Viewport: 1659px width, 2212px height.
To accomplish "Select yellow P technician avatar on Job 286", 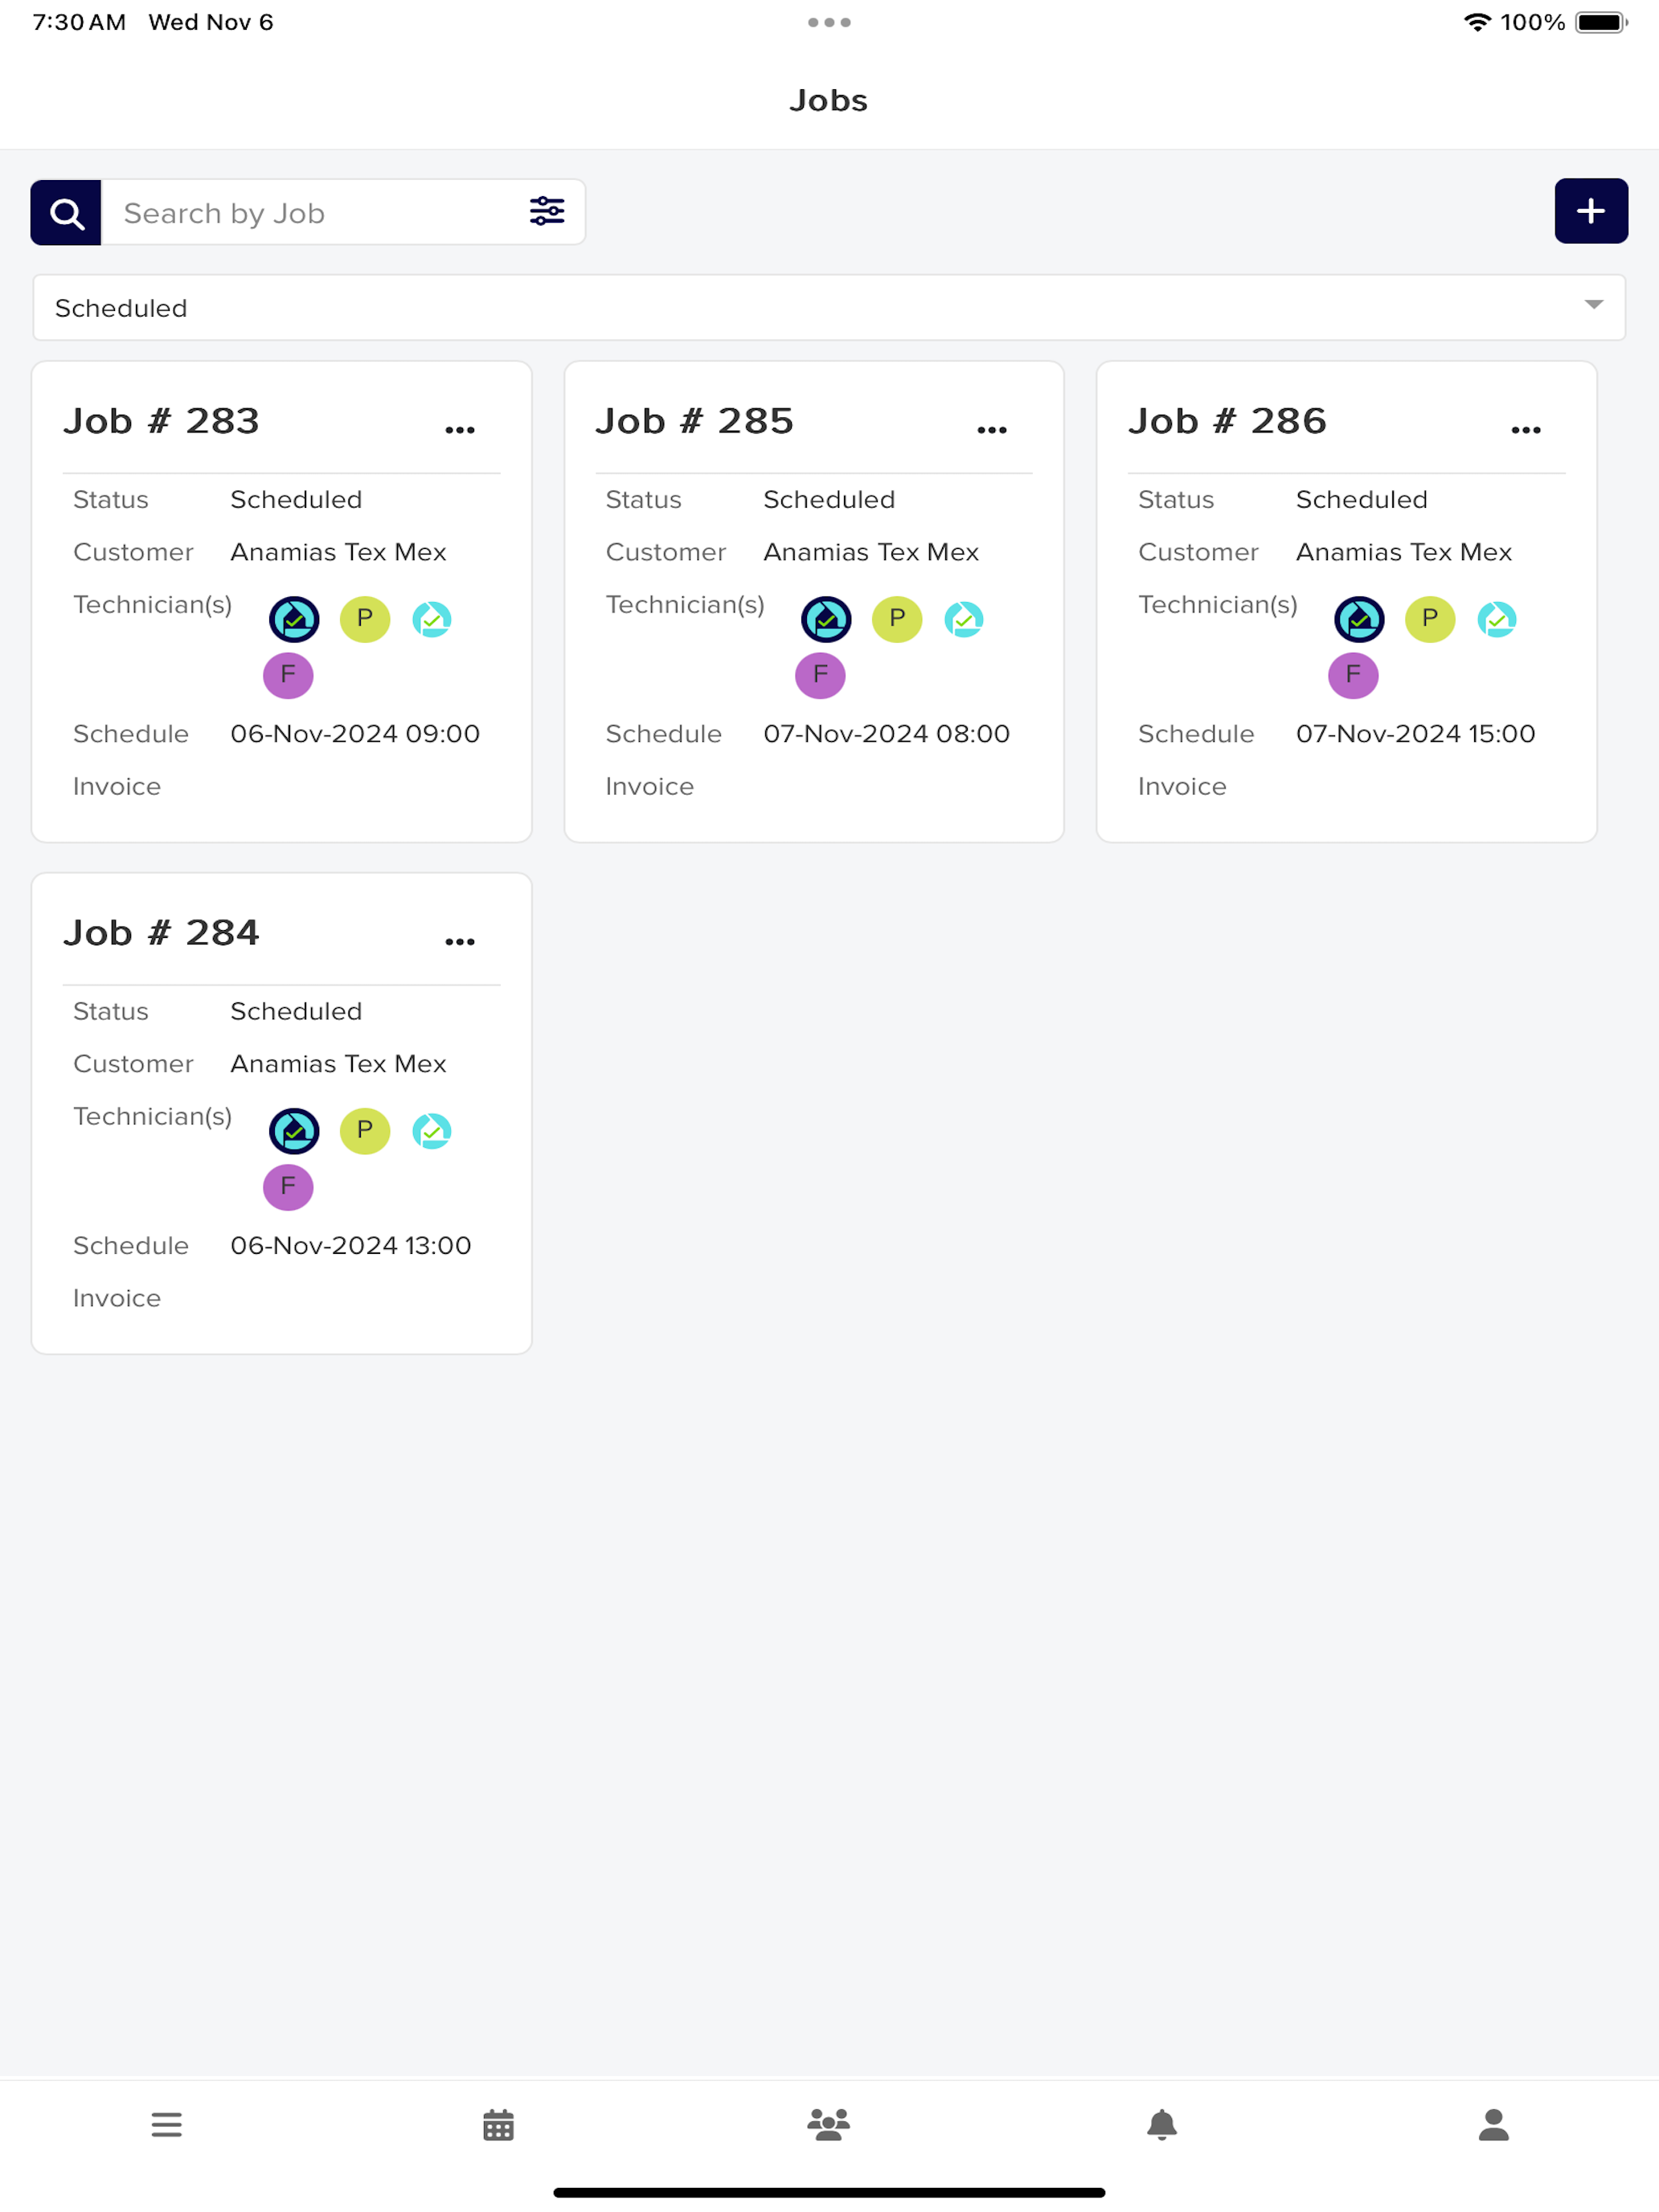I will click(1430, 619).
